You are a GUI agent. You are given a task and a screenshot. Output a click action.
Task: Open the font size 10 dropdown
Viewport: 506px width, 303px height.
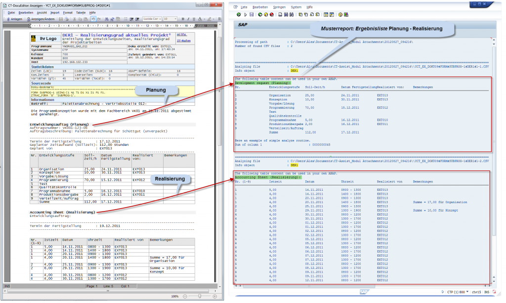pos(175,19)
